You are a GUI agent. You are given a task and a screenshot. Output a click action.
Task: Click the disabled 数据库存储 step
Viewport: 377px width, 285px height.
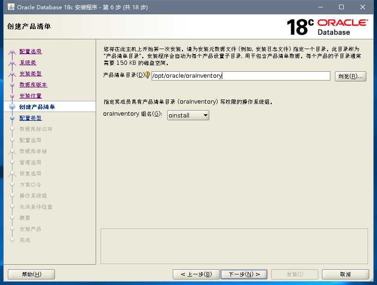[x=33, y=151]
